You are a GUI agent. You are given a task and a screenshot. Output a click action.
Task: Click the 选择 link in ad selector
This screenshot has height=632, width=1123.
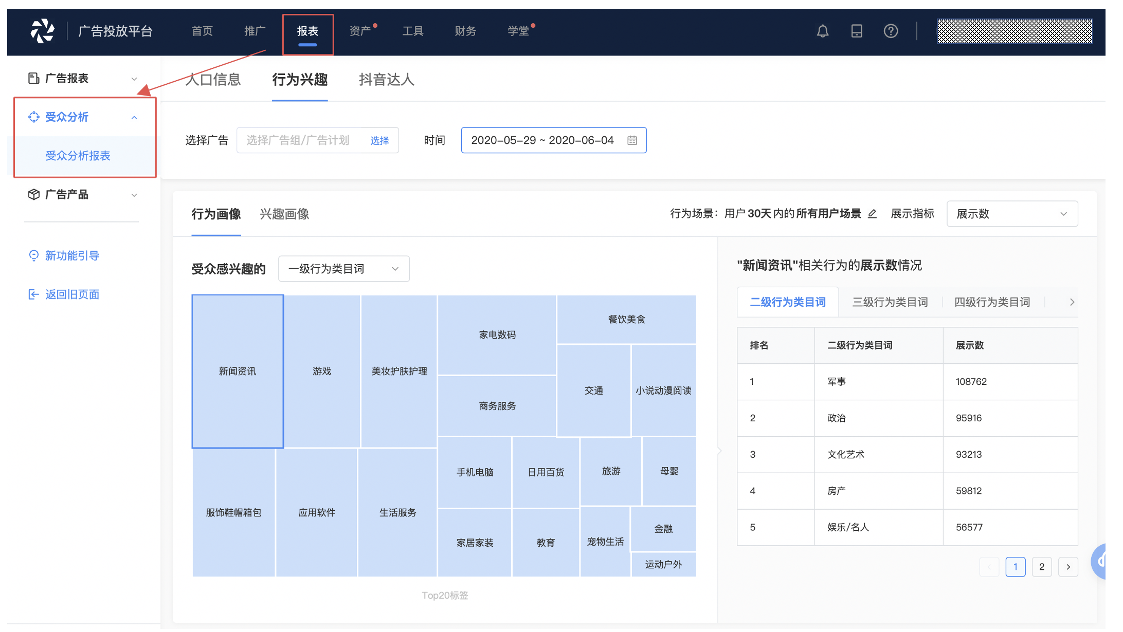coord(379,141)
